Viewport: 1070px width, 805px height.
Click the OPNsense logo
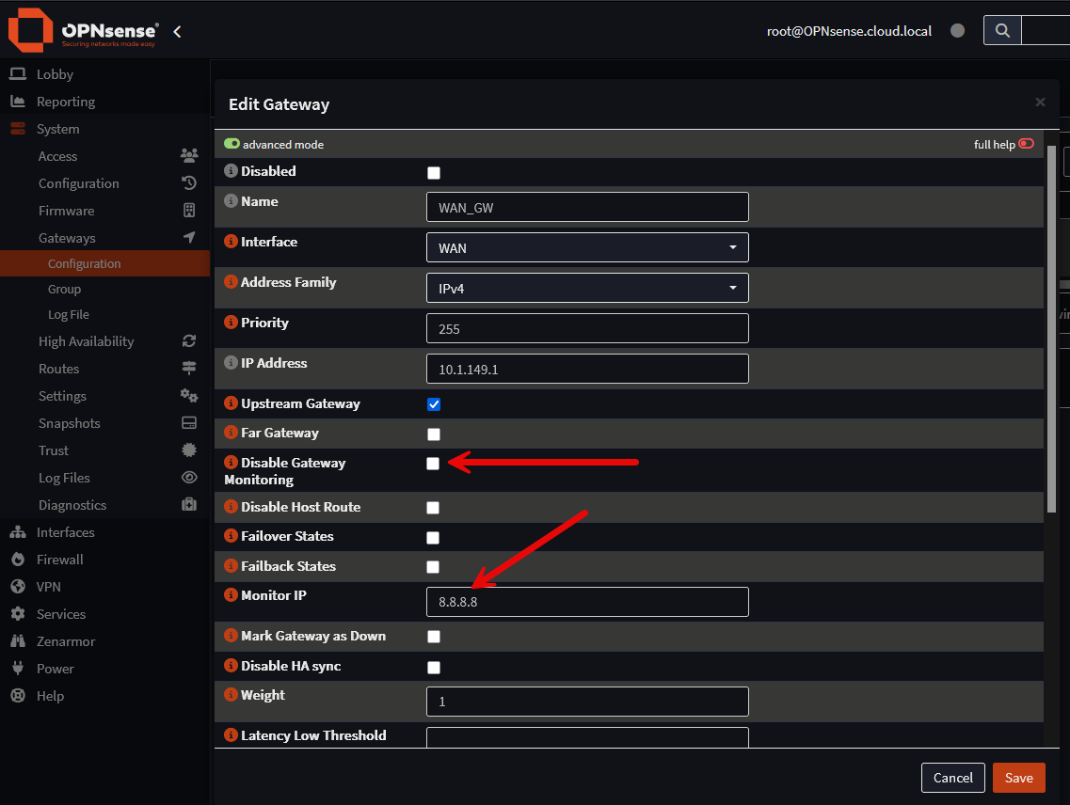tap(83, 31)
